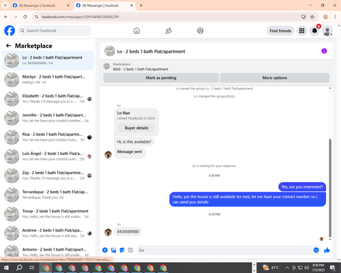This screenshot has height=273, width=341.
Task: Attach a photo with the image icon
Action: (x=113, y=250)
